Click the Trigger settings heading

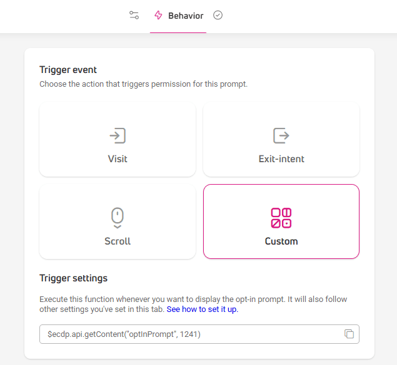[73, 278]
